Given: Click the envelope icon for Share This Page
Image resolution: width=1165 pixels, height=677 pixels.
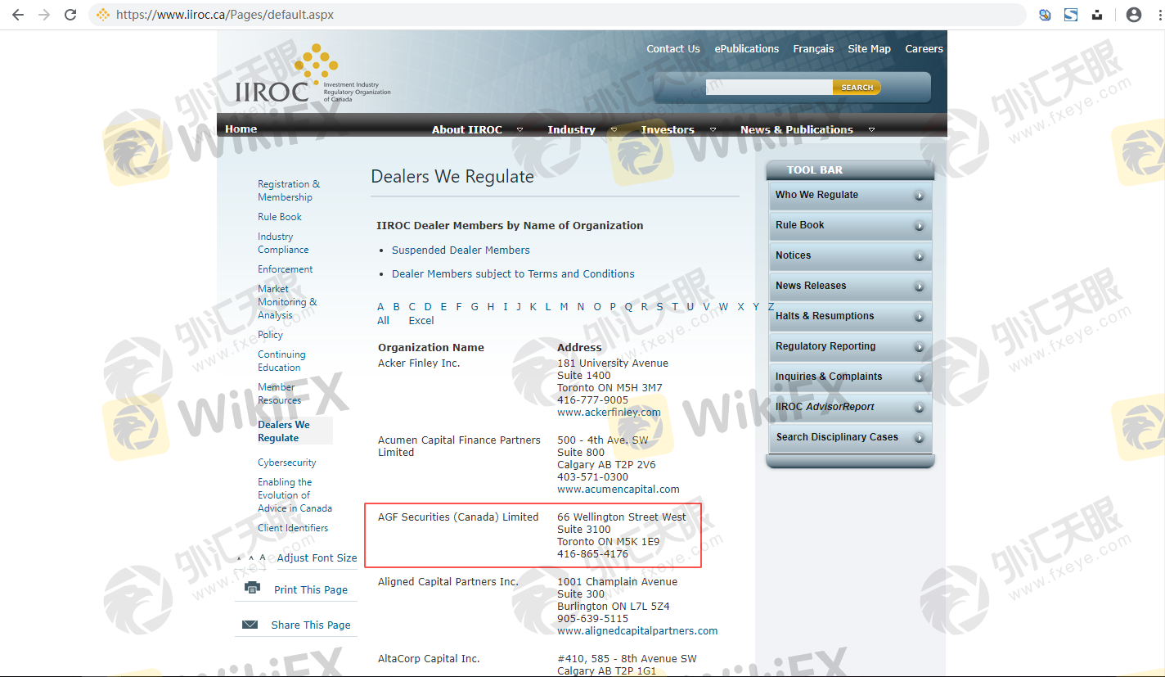Looking at the screenshot, I should [x=250, y=625].
